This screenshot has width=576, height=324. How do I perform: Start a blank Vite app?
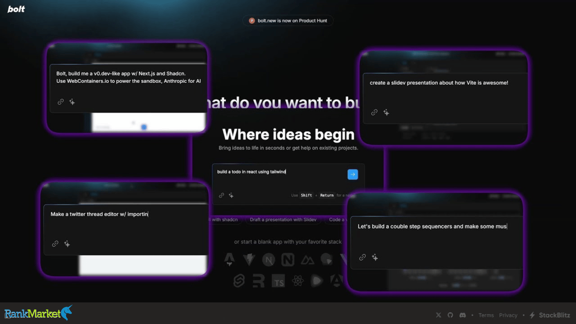coord(249,259)
